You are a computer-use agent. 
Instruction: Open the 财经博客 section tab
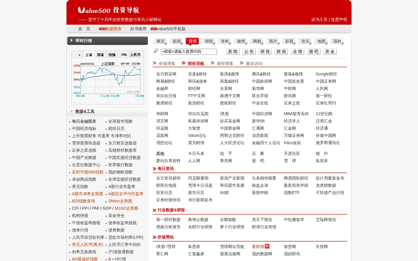pyautogui.click(x=225, y=64)
